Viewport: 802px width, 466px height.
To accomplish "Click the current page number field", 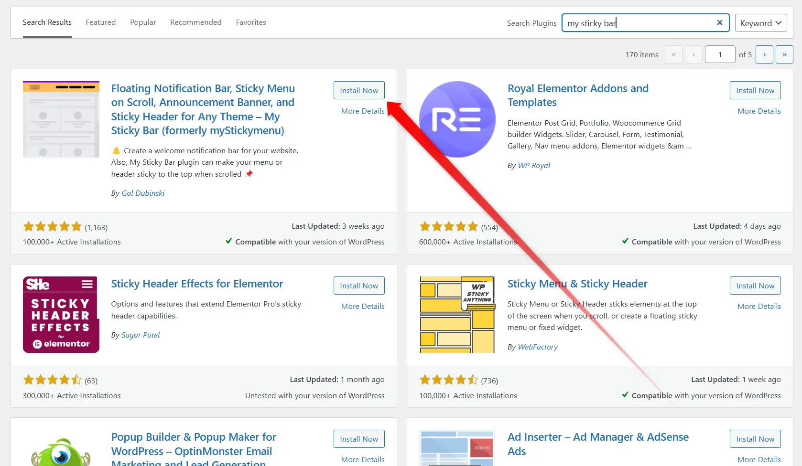I will click(720, 54).
